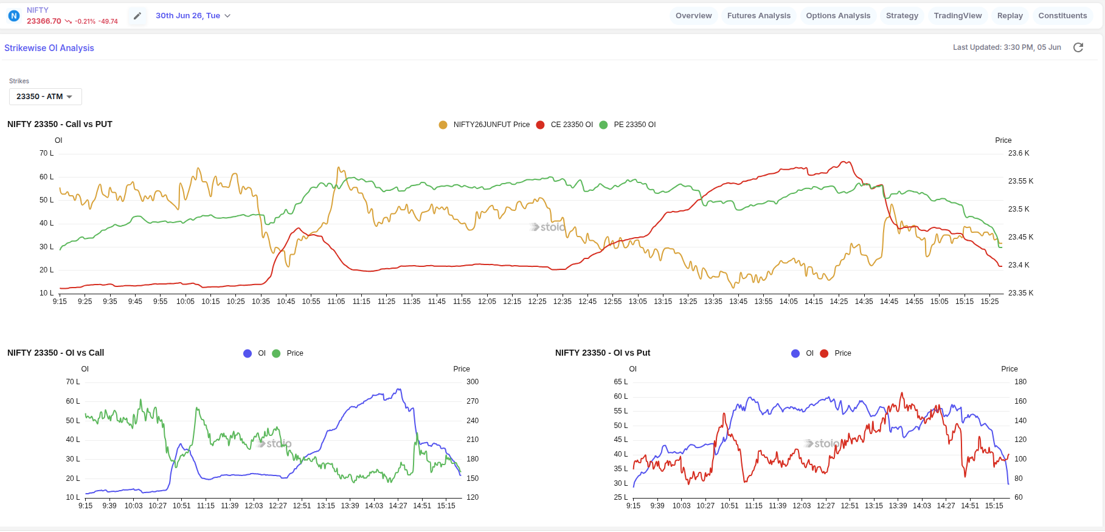This screenshot has width=1105, height=532.
Task: Click the orange NIFTY26JUNFUT Price legend dot
Action: pos(443,125)
